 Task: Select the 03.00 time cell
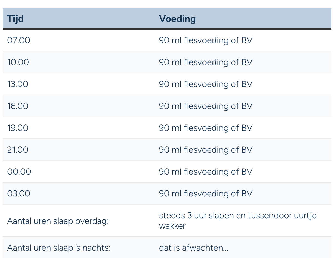point(19,193)
